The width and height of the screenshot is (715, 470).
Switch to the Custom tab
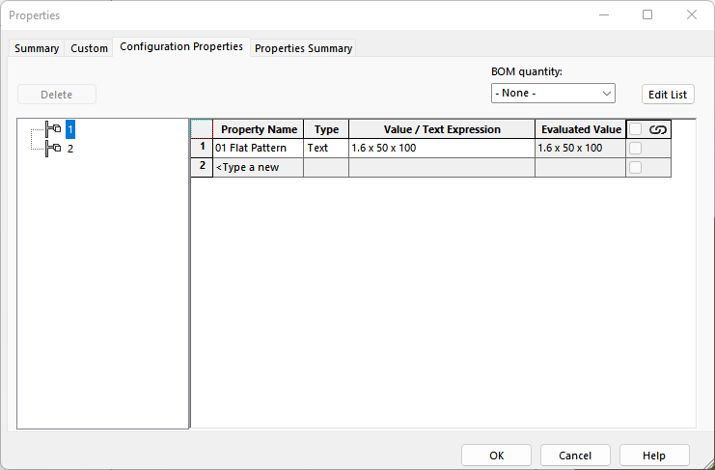89,48
